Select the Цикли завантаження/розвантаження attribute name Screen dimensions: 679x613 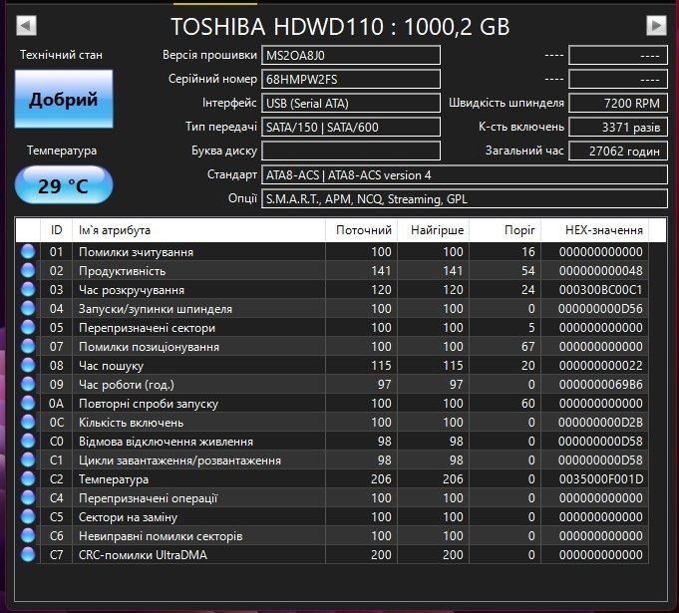click(x=179, y=460)
